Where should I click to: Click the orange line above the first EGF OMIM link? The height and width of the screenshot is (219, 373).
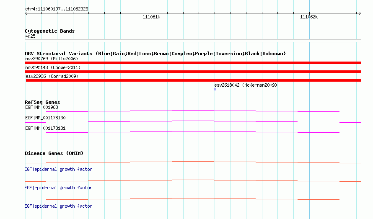(x=193, y=162)
